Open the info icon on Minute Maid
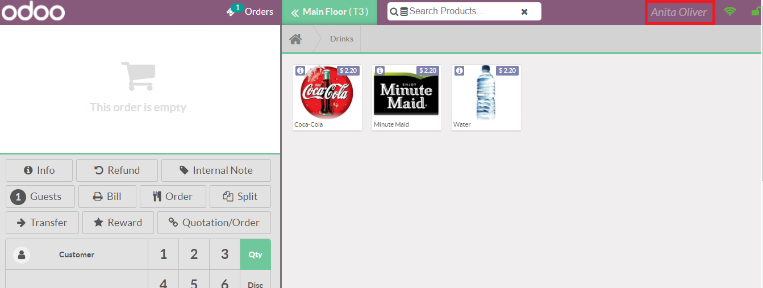 pos(380,70)
